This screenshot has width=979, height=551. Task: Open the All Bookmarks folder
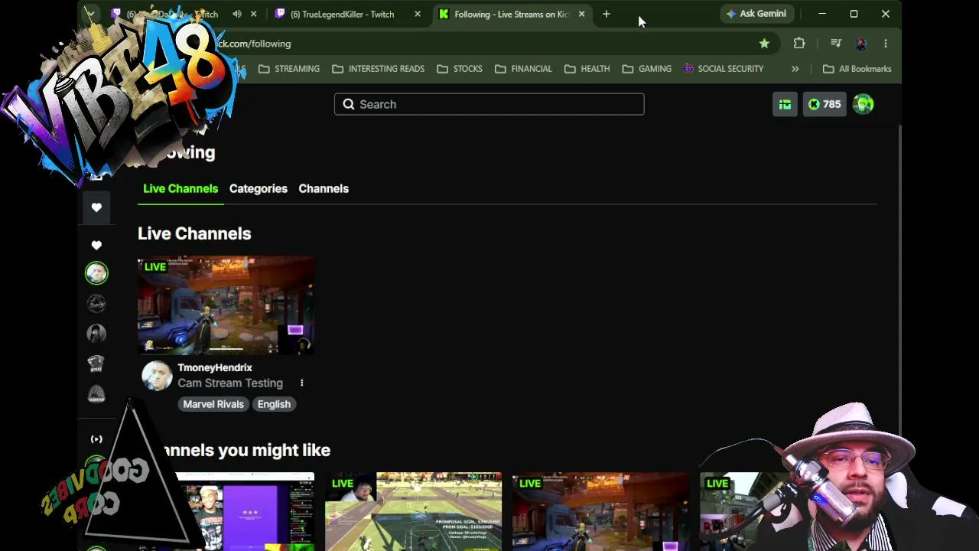857,69
